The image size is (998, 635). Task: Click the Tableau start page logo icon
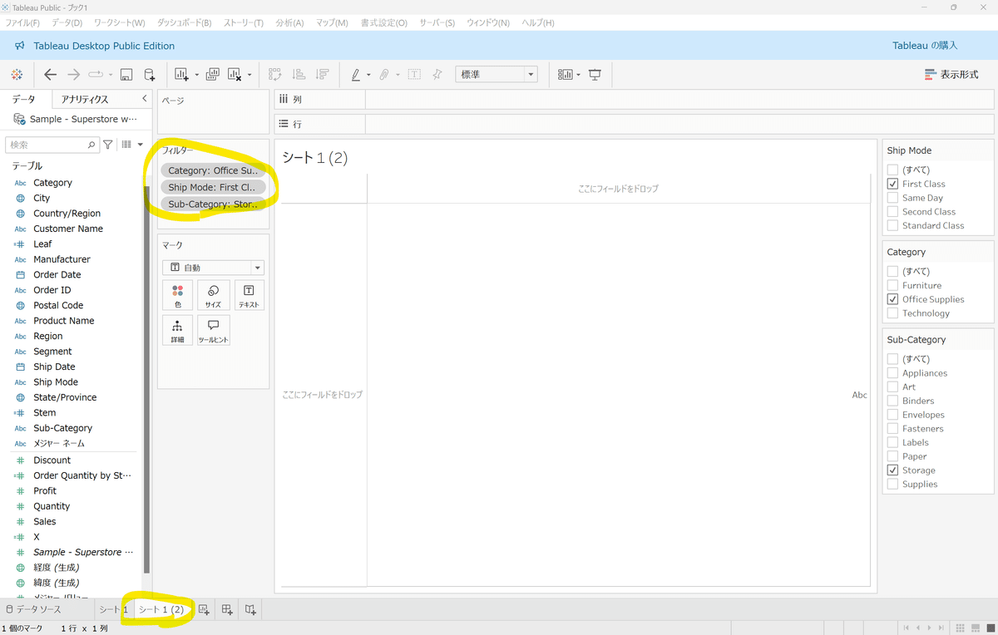click(x=17, y=75)
